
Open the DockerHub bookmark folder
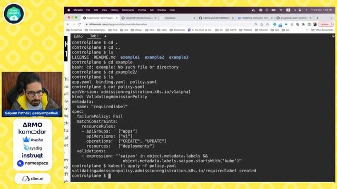coord(74,30)
